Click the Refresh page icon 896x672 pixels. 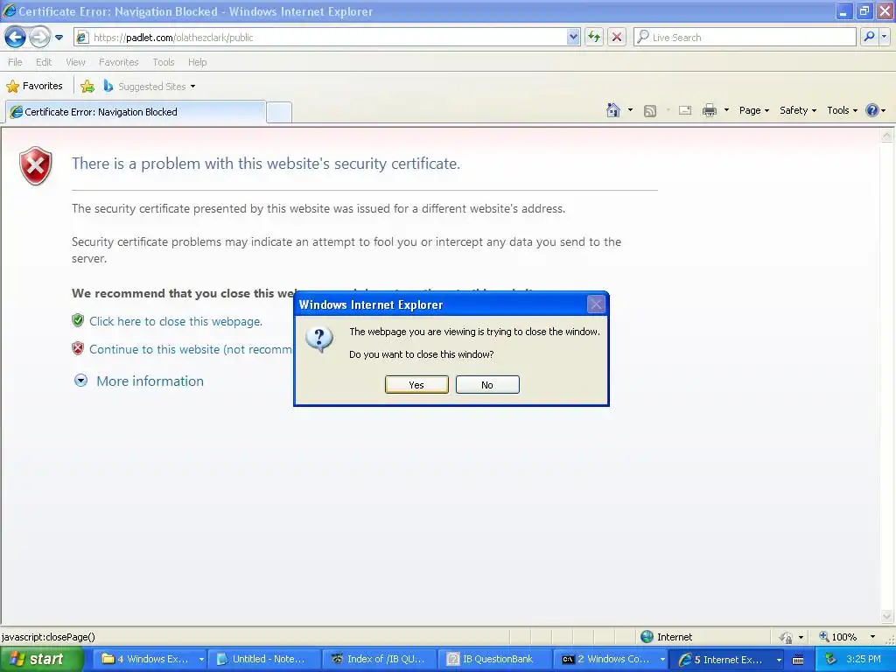tap(594, 38)
